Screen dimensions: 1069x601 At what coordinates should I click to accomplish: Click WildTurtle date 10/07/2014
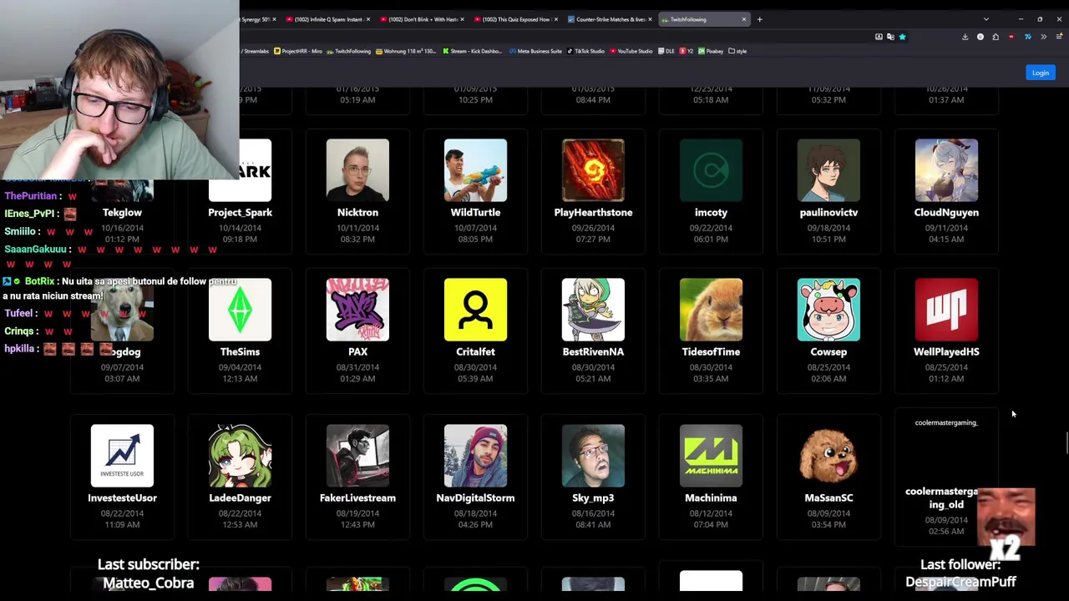coord(475,228)
